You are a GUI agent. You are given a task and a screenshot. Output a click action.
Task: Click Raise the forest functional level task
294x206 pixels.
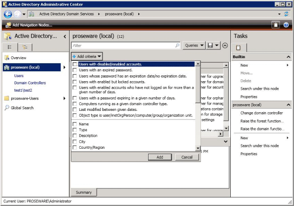pos(262,121)
